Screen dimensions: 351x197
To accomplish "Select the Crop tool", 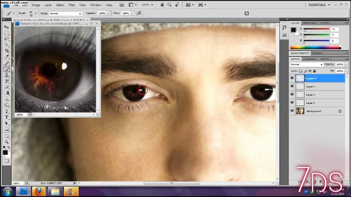I will [7, 51].
